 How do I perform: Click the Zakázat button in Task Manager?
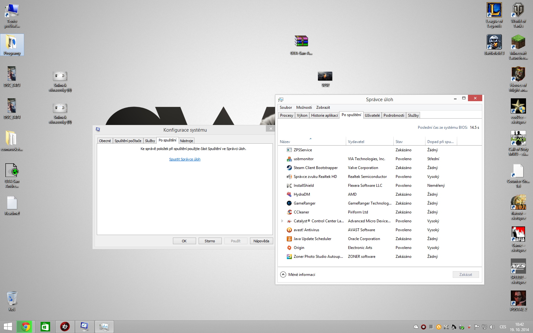[466, 275]
